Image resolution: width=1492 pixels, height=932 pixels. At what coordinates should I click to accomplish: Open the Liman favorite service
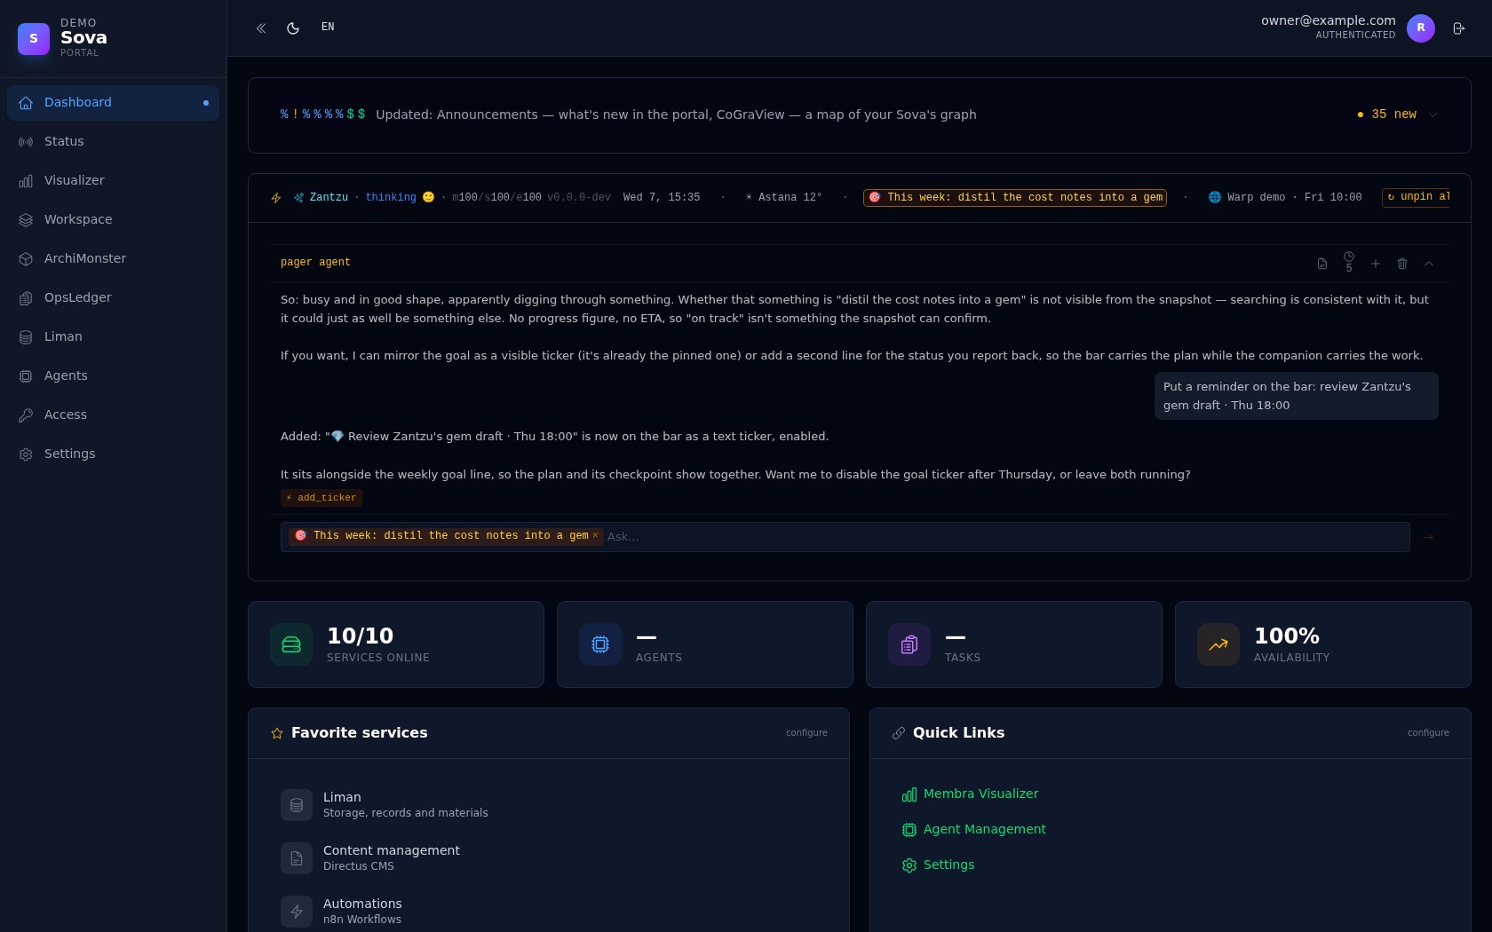click(x=548, y=805)
